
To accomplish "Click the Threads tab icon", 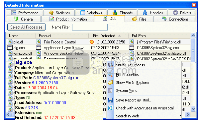I will [115, 13].
